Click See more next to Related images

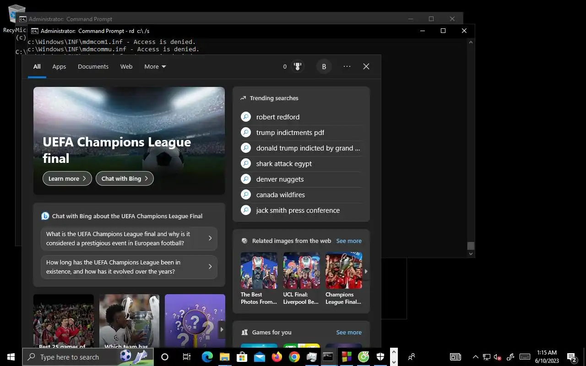pyautogui.click(x=349, y=241)
